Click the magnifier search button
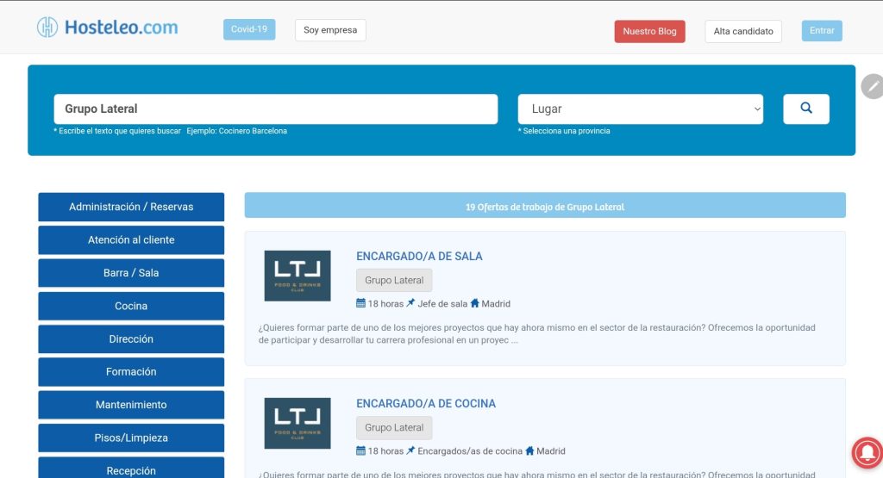883x478 pixels. [x=806, y=109]
